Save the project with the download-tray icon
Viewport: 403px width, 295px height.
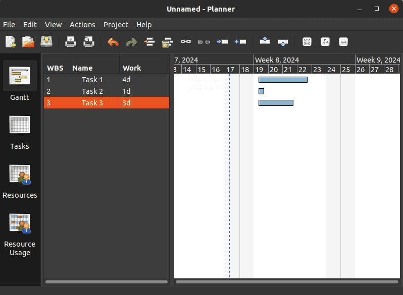[46, 41]
